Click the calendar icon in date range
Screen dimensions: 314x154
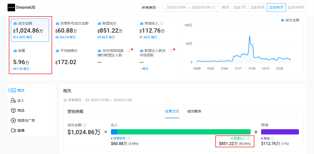(213, 8)
